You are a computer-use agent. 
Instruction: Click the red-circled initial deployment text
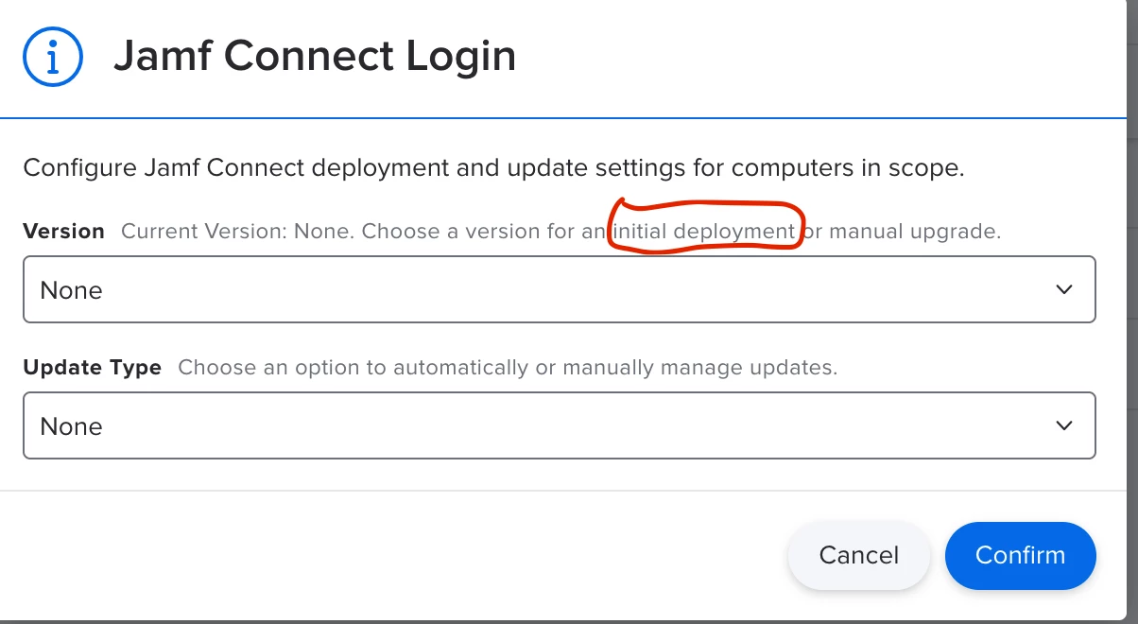(x=704, y=231)
